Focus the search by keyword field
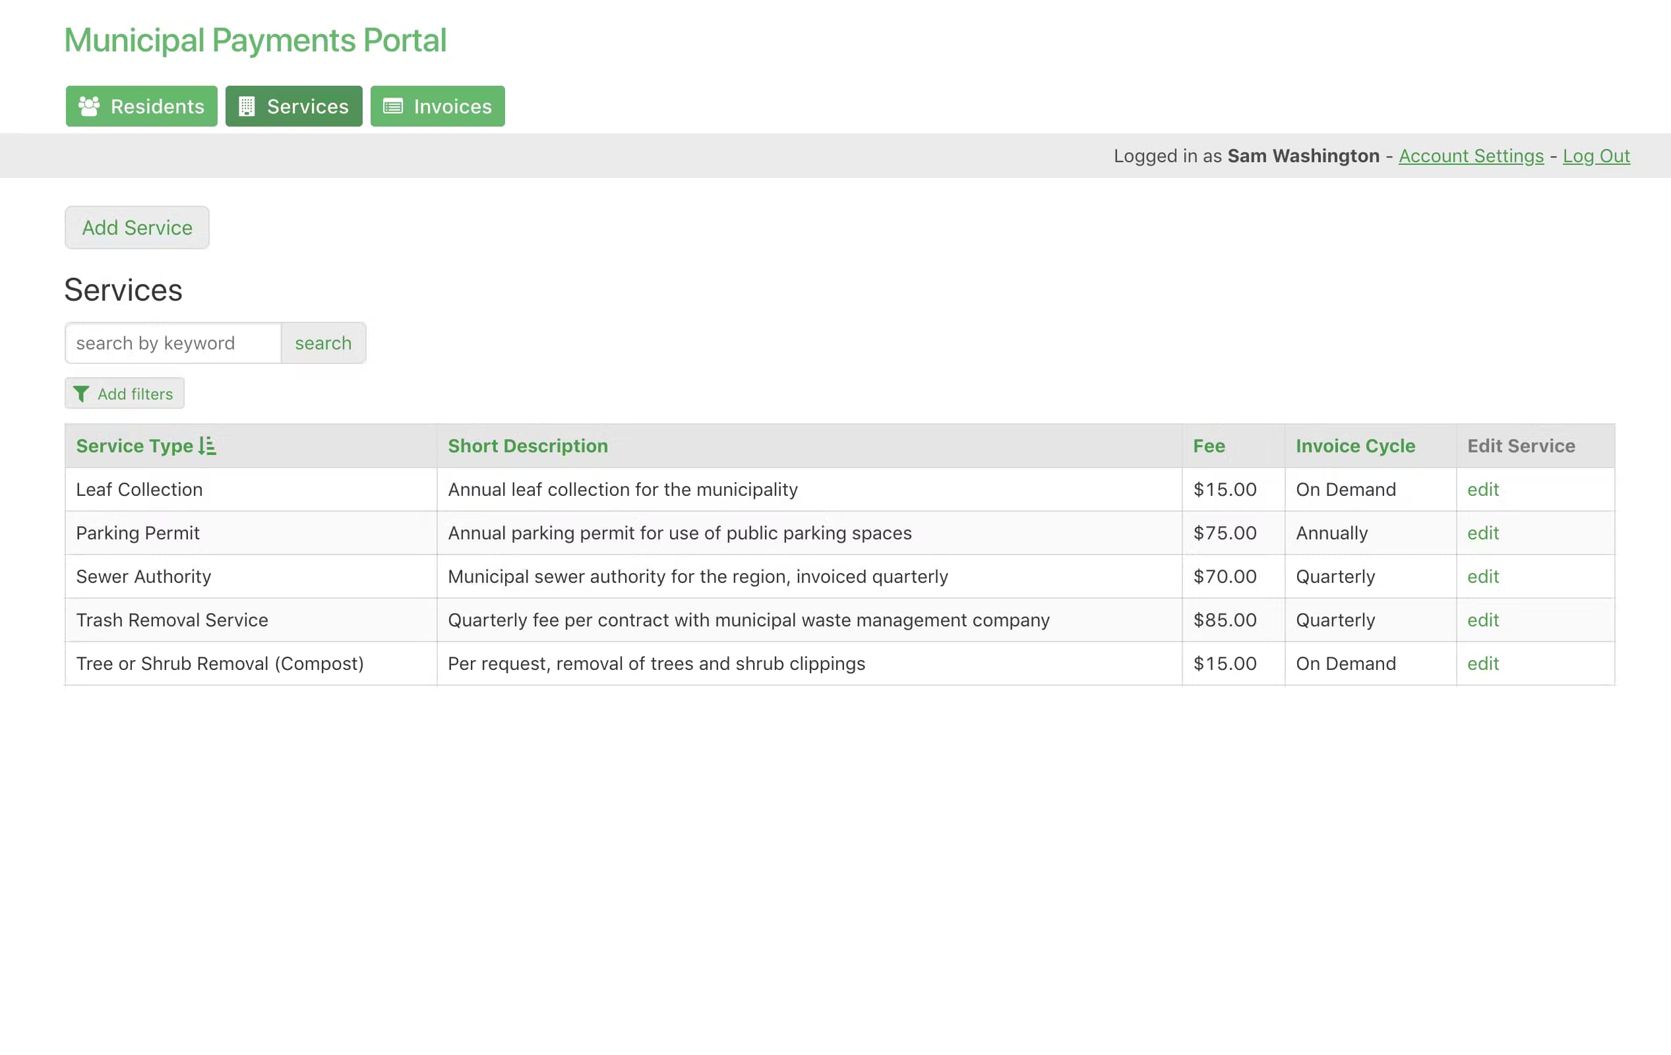The image size is (1671, 1055). pyautogui.click(x=173, y=343)
